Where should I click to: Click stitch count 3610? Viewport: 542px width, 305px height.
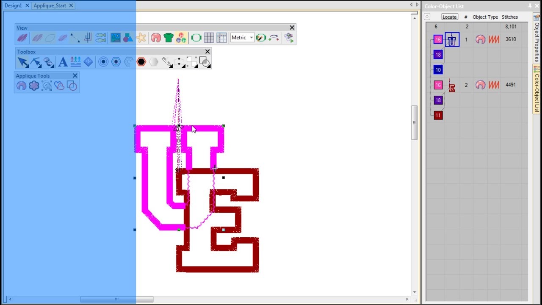(511, 39)
